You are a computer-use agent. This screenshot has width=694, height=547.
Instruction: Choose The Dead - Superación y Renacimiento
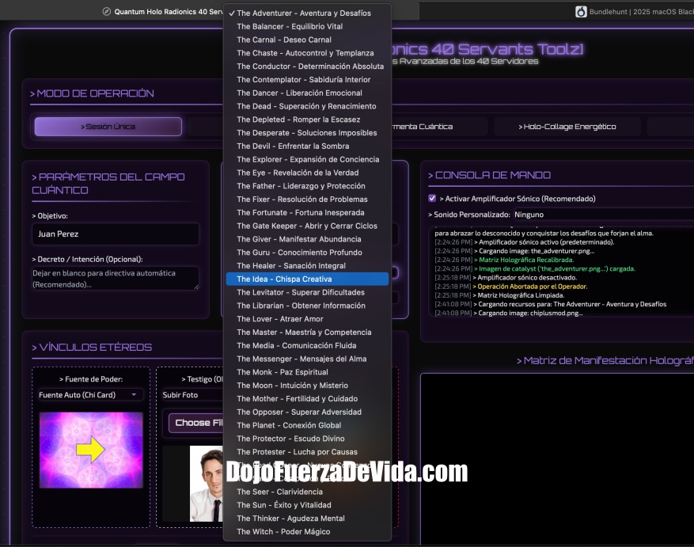tap(307, 106)
